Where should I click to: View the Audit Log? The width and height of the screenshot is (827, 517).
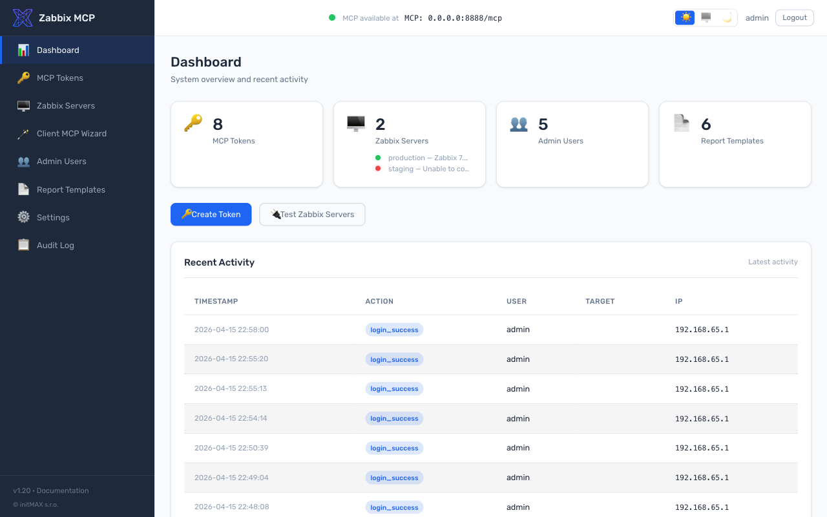pos(78,245)
